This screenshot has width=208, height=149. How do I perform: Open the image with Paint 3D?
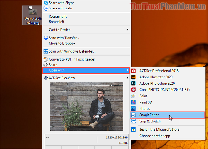[x=168, y=102]
